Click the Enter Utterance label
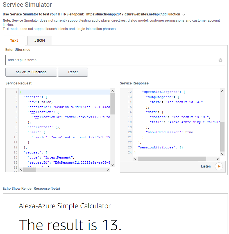229x234 pixels. click(x=18, y=50)
